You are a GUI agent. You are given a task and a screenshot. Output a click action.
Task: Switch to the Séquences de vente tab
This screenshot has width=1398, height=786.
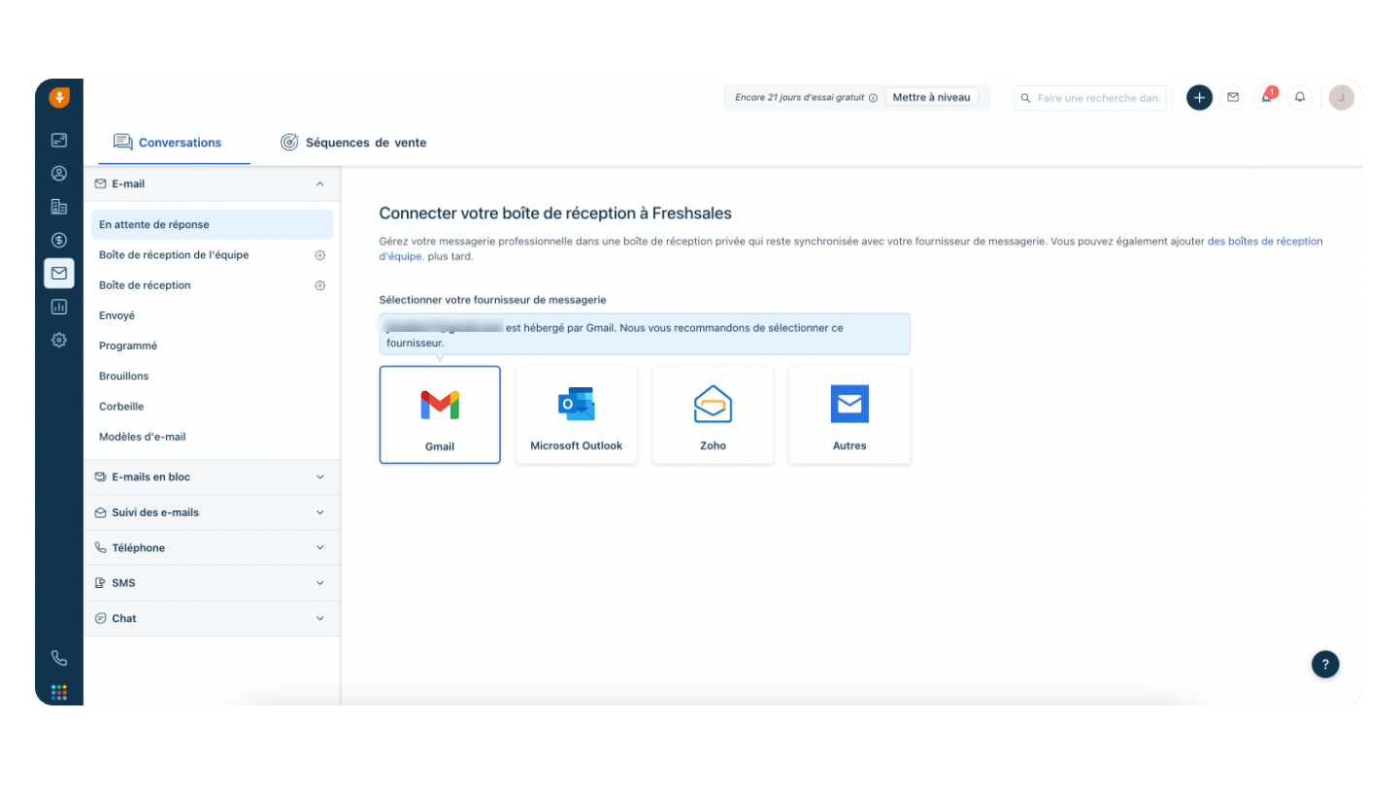click(x=353, y=143)
